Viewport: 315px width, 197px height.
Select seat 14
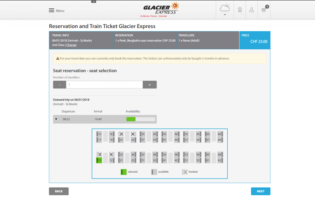pyautogui.click(x=112, y=140)
